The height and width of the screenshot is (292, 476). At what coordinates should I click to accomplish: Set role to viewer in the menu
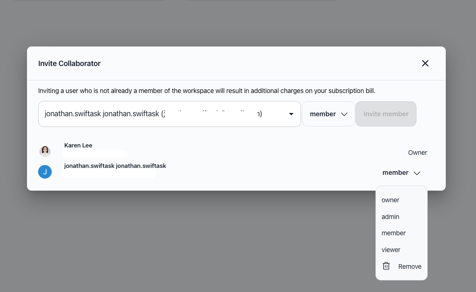391,250
